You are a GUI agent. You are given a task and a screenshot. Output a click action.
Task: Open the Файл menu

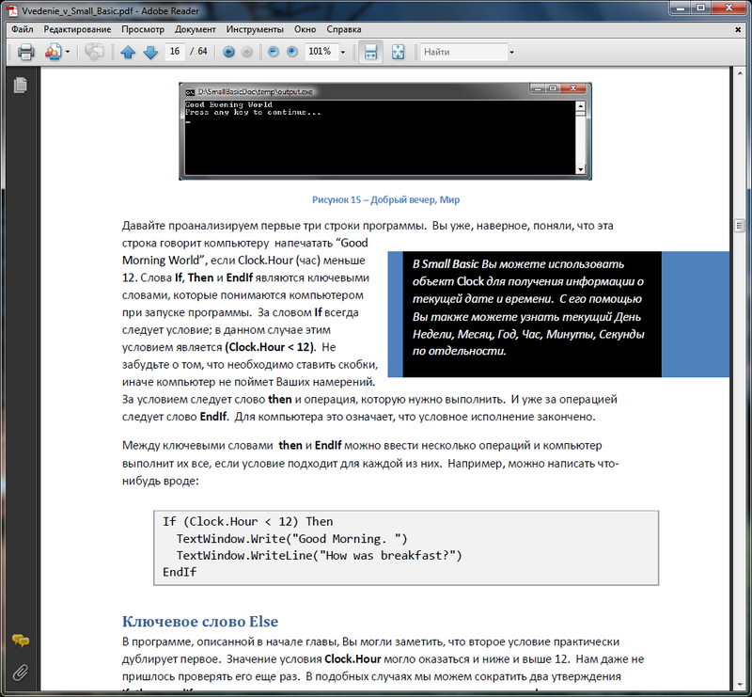point(22,29)
